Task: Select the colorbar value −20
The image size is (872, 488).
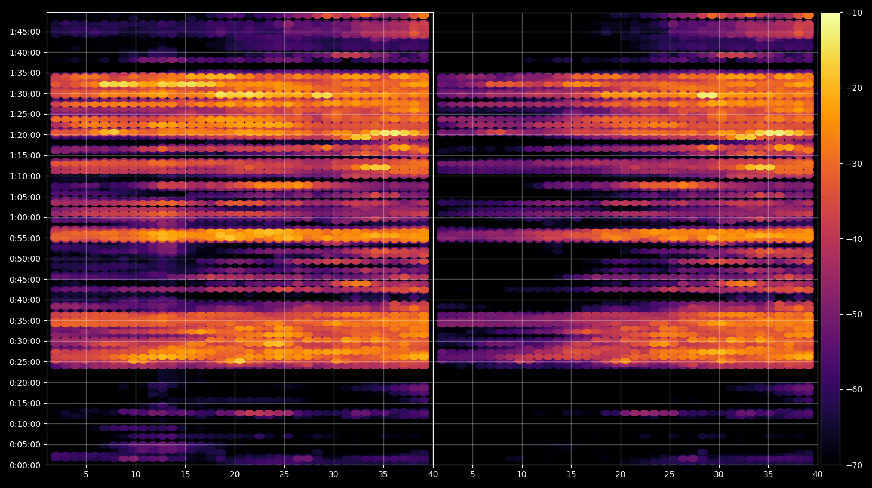Action: click(855, 88)
